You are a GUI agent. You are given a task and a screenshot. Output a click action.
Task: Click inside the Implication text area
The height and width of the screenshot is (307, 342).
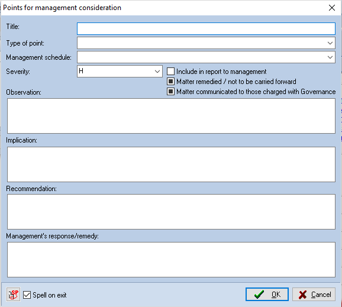(171, 164)
